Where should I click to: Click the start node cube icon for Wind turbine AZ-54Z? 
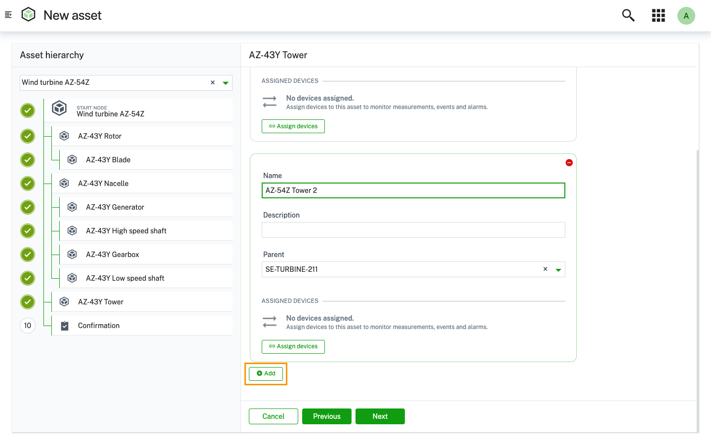click(59, 108)
